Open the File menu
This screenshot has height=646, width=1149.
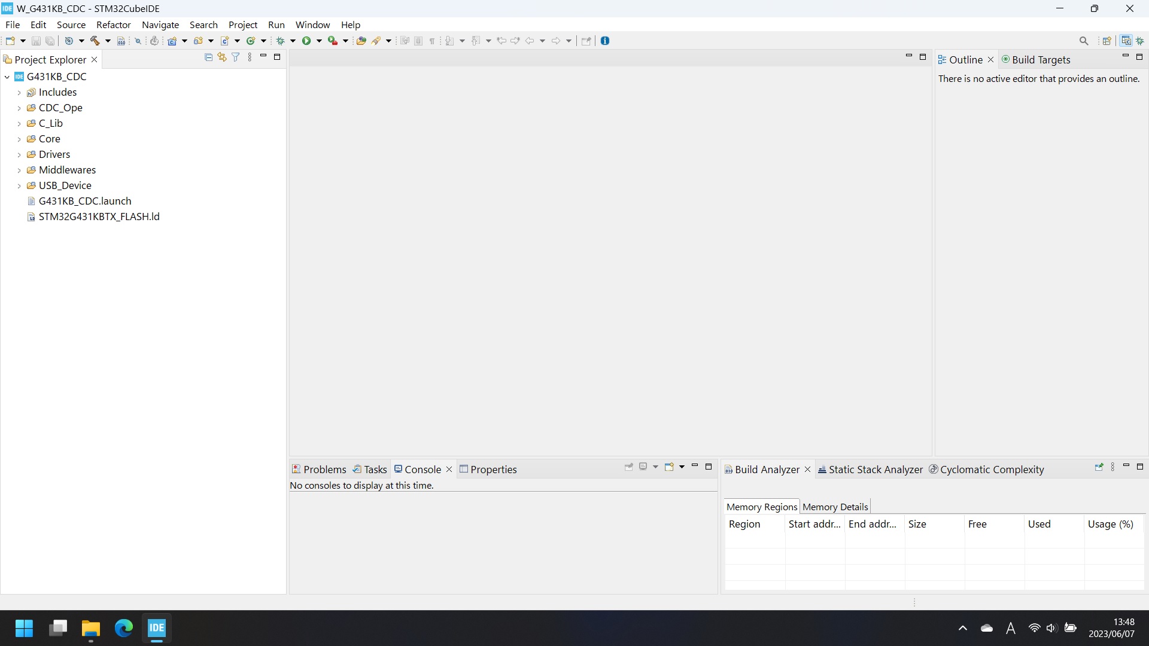13,25
